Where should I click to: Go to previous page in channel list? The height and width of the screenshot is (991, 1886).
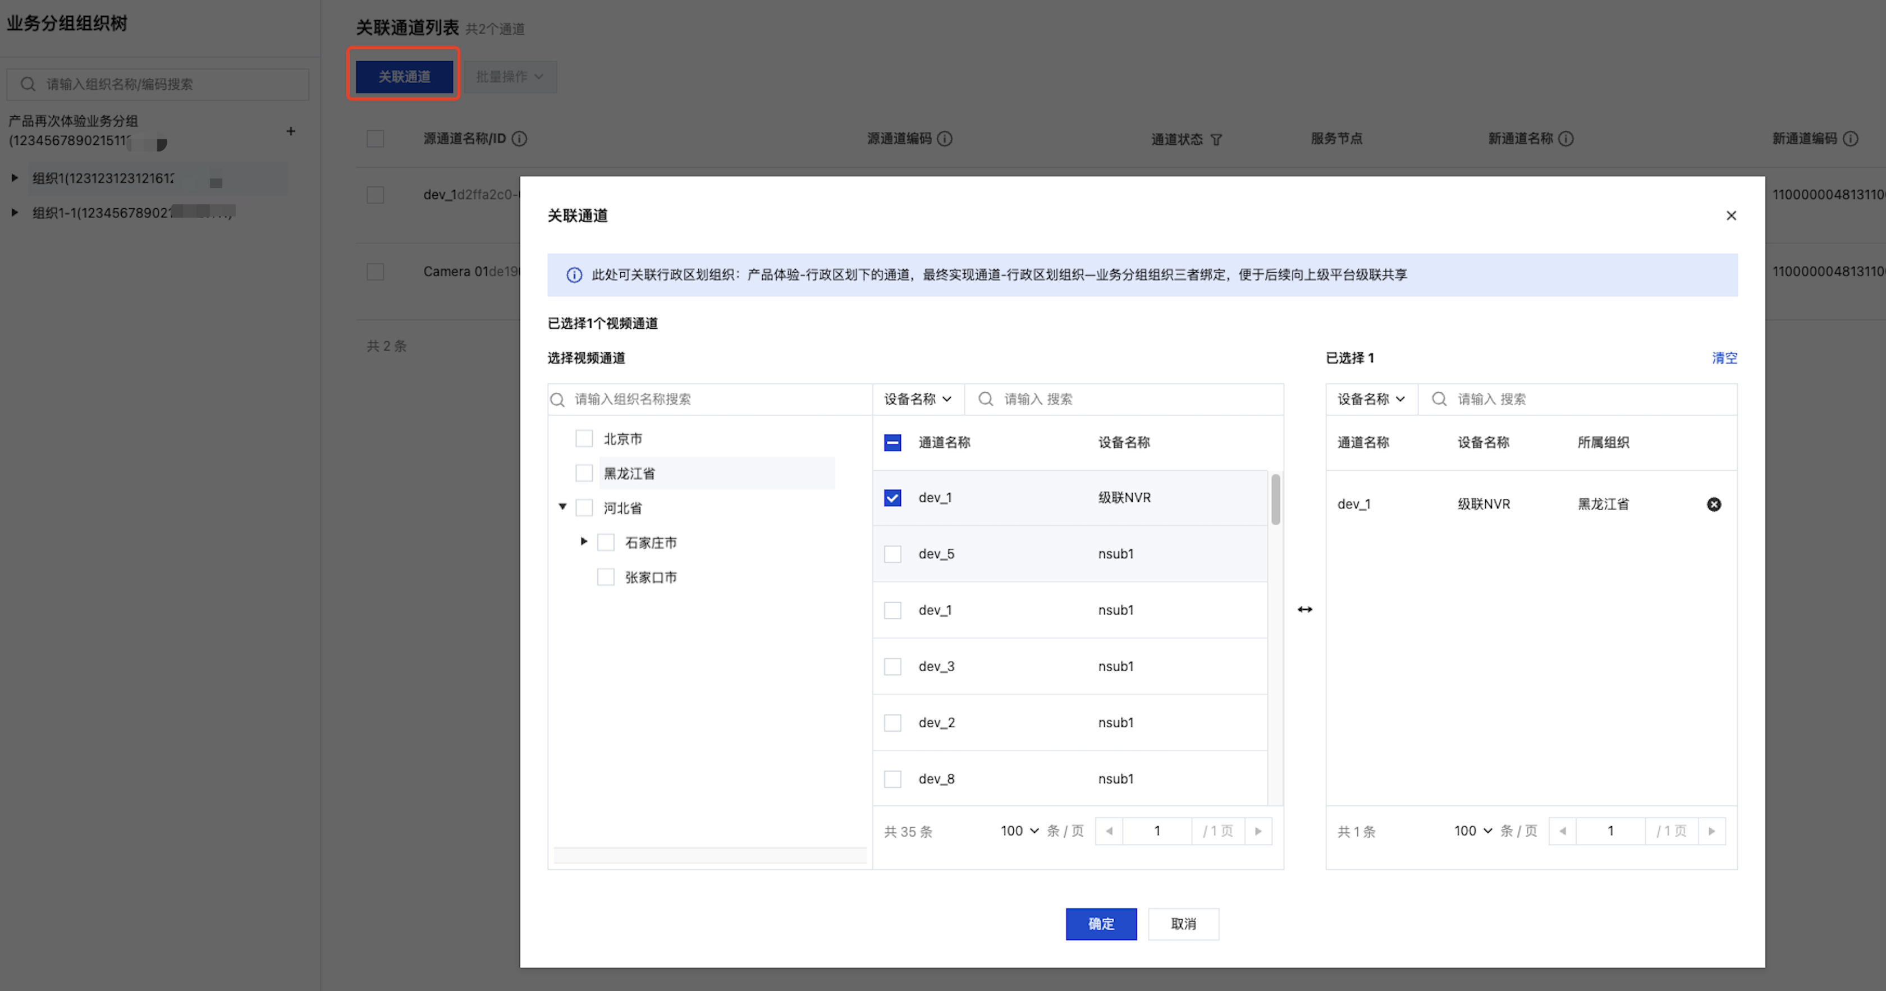(1109, 831)
